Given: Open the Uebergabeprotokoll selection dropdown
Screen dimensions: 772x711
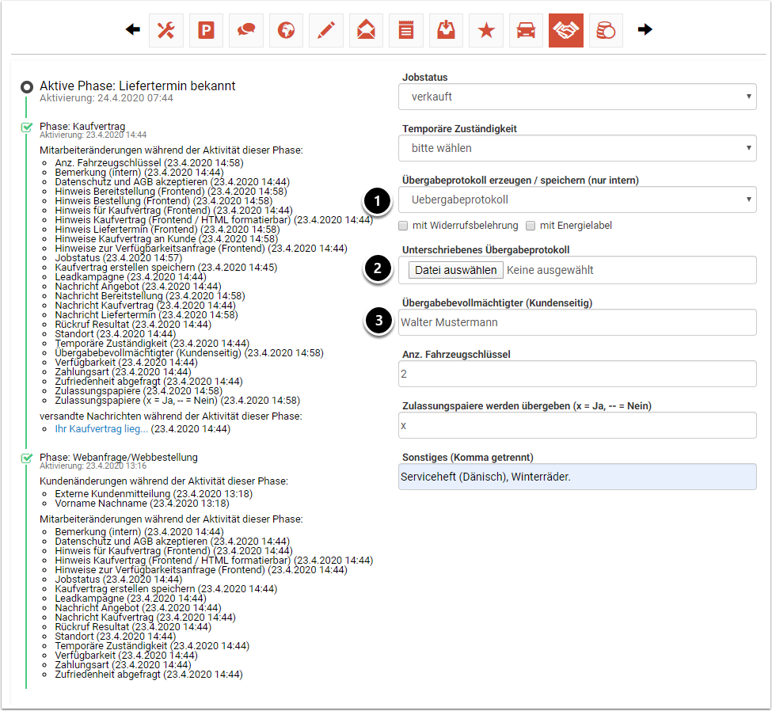Looking at the screenshot, I should (x=577, y=200).
